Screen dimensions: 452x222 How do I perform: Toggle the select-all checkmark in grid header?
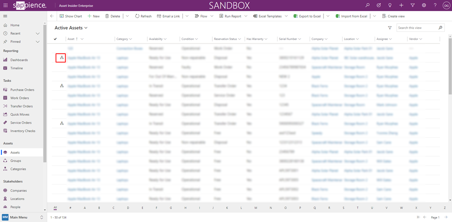pos(55,39)
